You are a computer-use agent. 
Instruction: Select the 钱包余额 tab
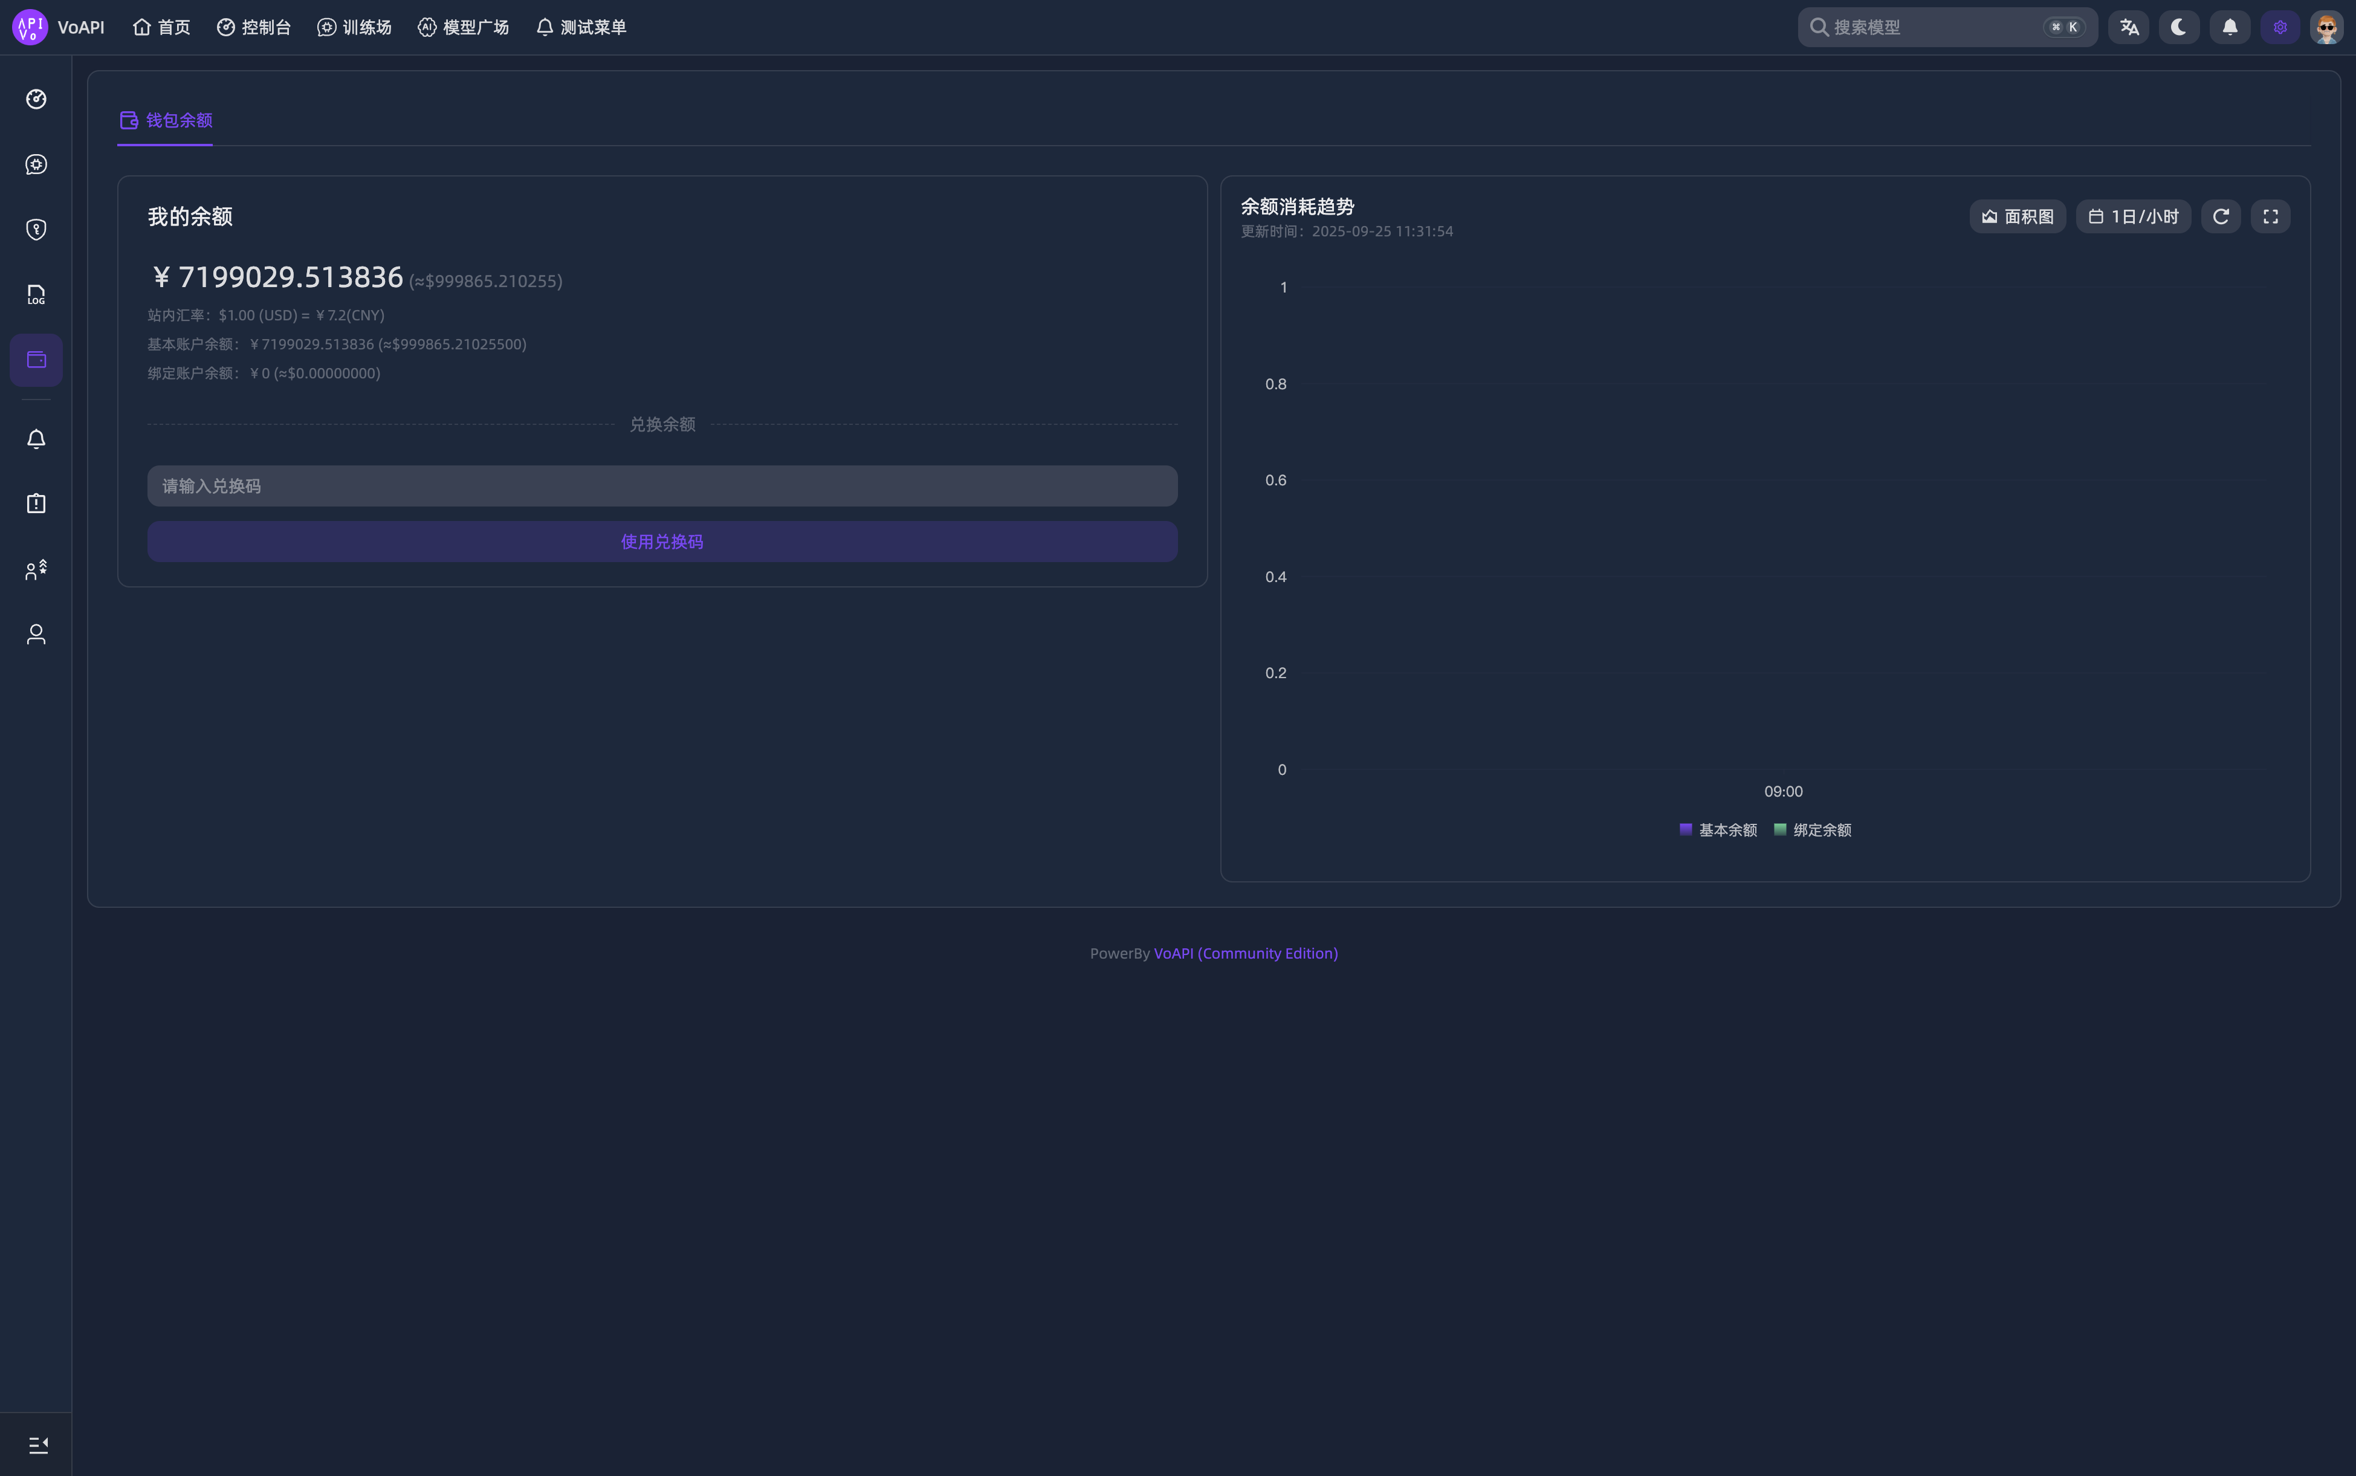[166, 120]
